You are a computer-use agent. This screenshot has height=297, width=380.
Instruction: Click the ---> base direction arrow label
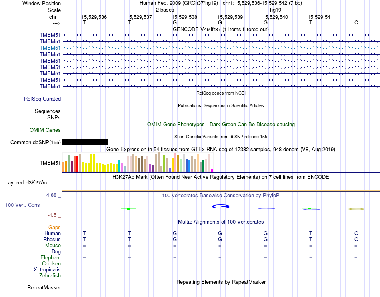pos(57,23)
